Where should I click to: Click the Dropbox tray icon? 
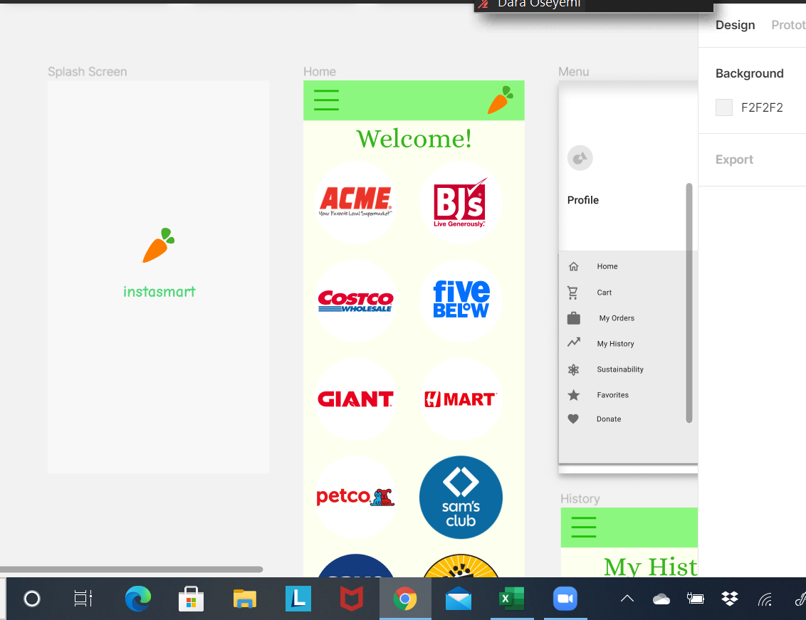[x=730, y=599]
